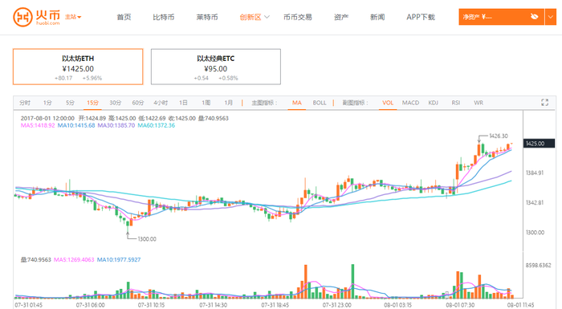This screenshot has height=309, width=562.
Task: Select the RSI sub indicator
Action: tap(455, 103)
